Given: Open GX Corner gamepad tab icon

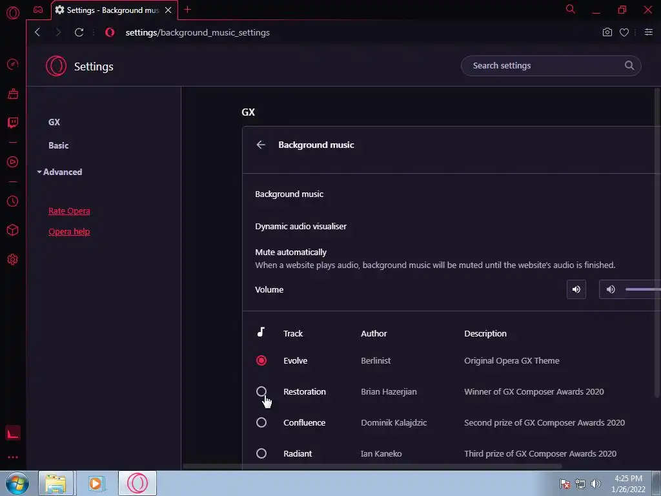Looking at the screenshot, I should [38, 10].
